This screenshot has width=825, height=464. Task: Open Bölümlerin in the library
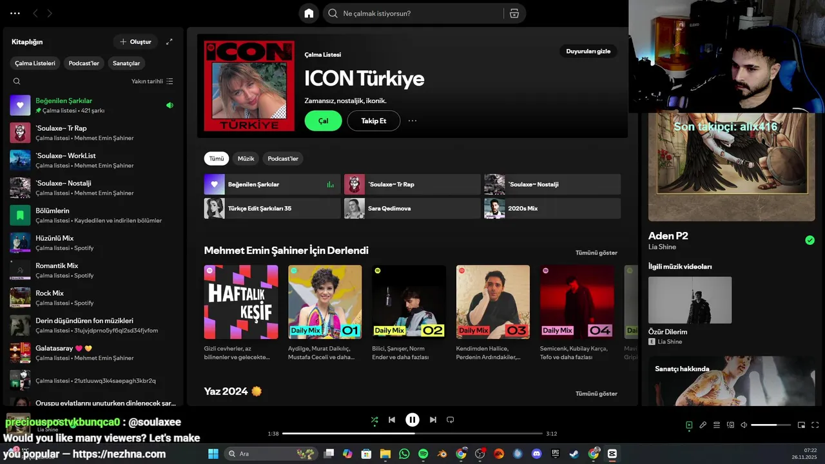(93, 215)
